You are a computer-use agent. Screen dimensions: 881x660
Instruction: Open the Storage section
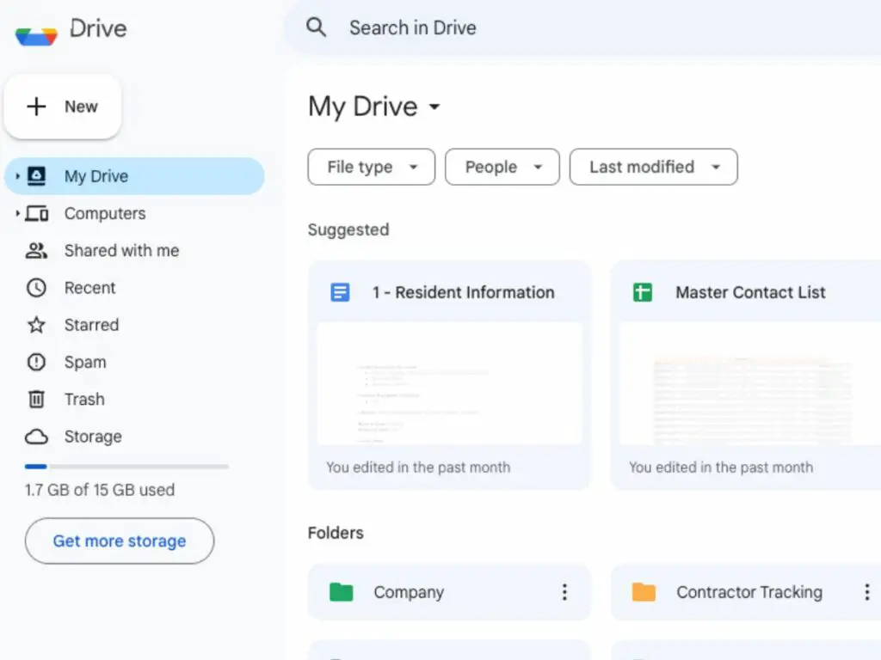[135, 437]
